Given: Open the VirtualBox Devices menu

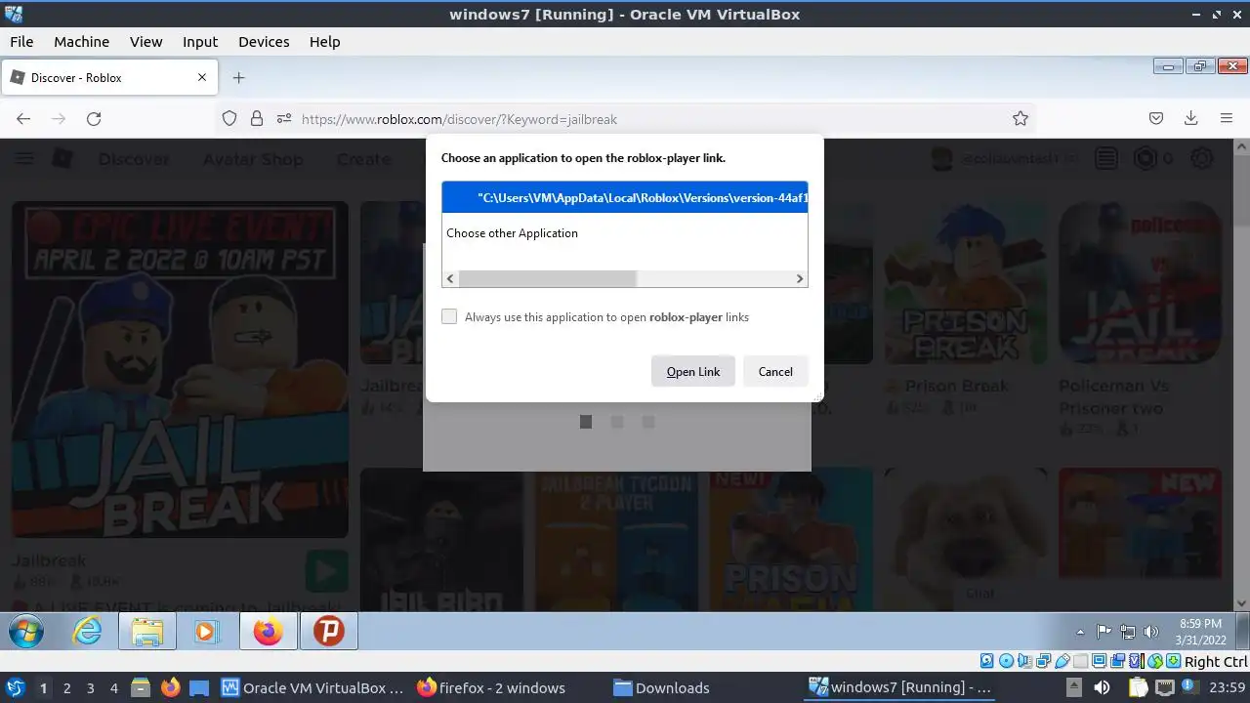Looking at the screenshot, I should [x=264, y=41].
